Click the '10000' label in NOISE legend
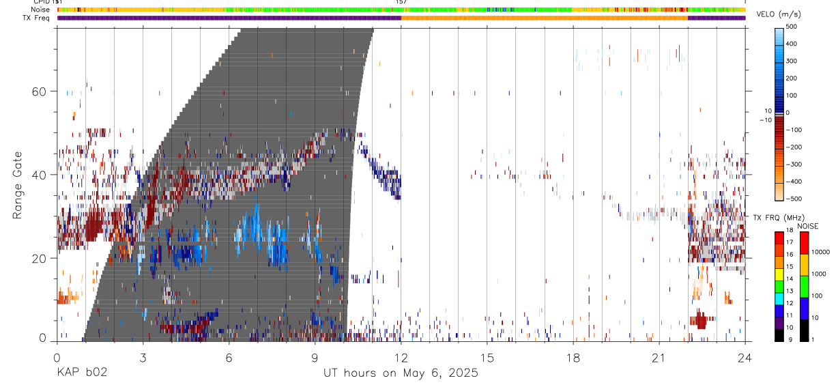Viewport: 838px width, 387px height. [x=822, y=252]
